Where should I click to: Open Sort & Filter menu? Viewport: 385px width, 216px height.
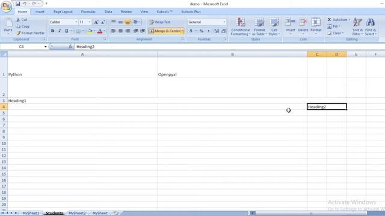tap(357, 26)
